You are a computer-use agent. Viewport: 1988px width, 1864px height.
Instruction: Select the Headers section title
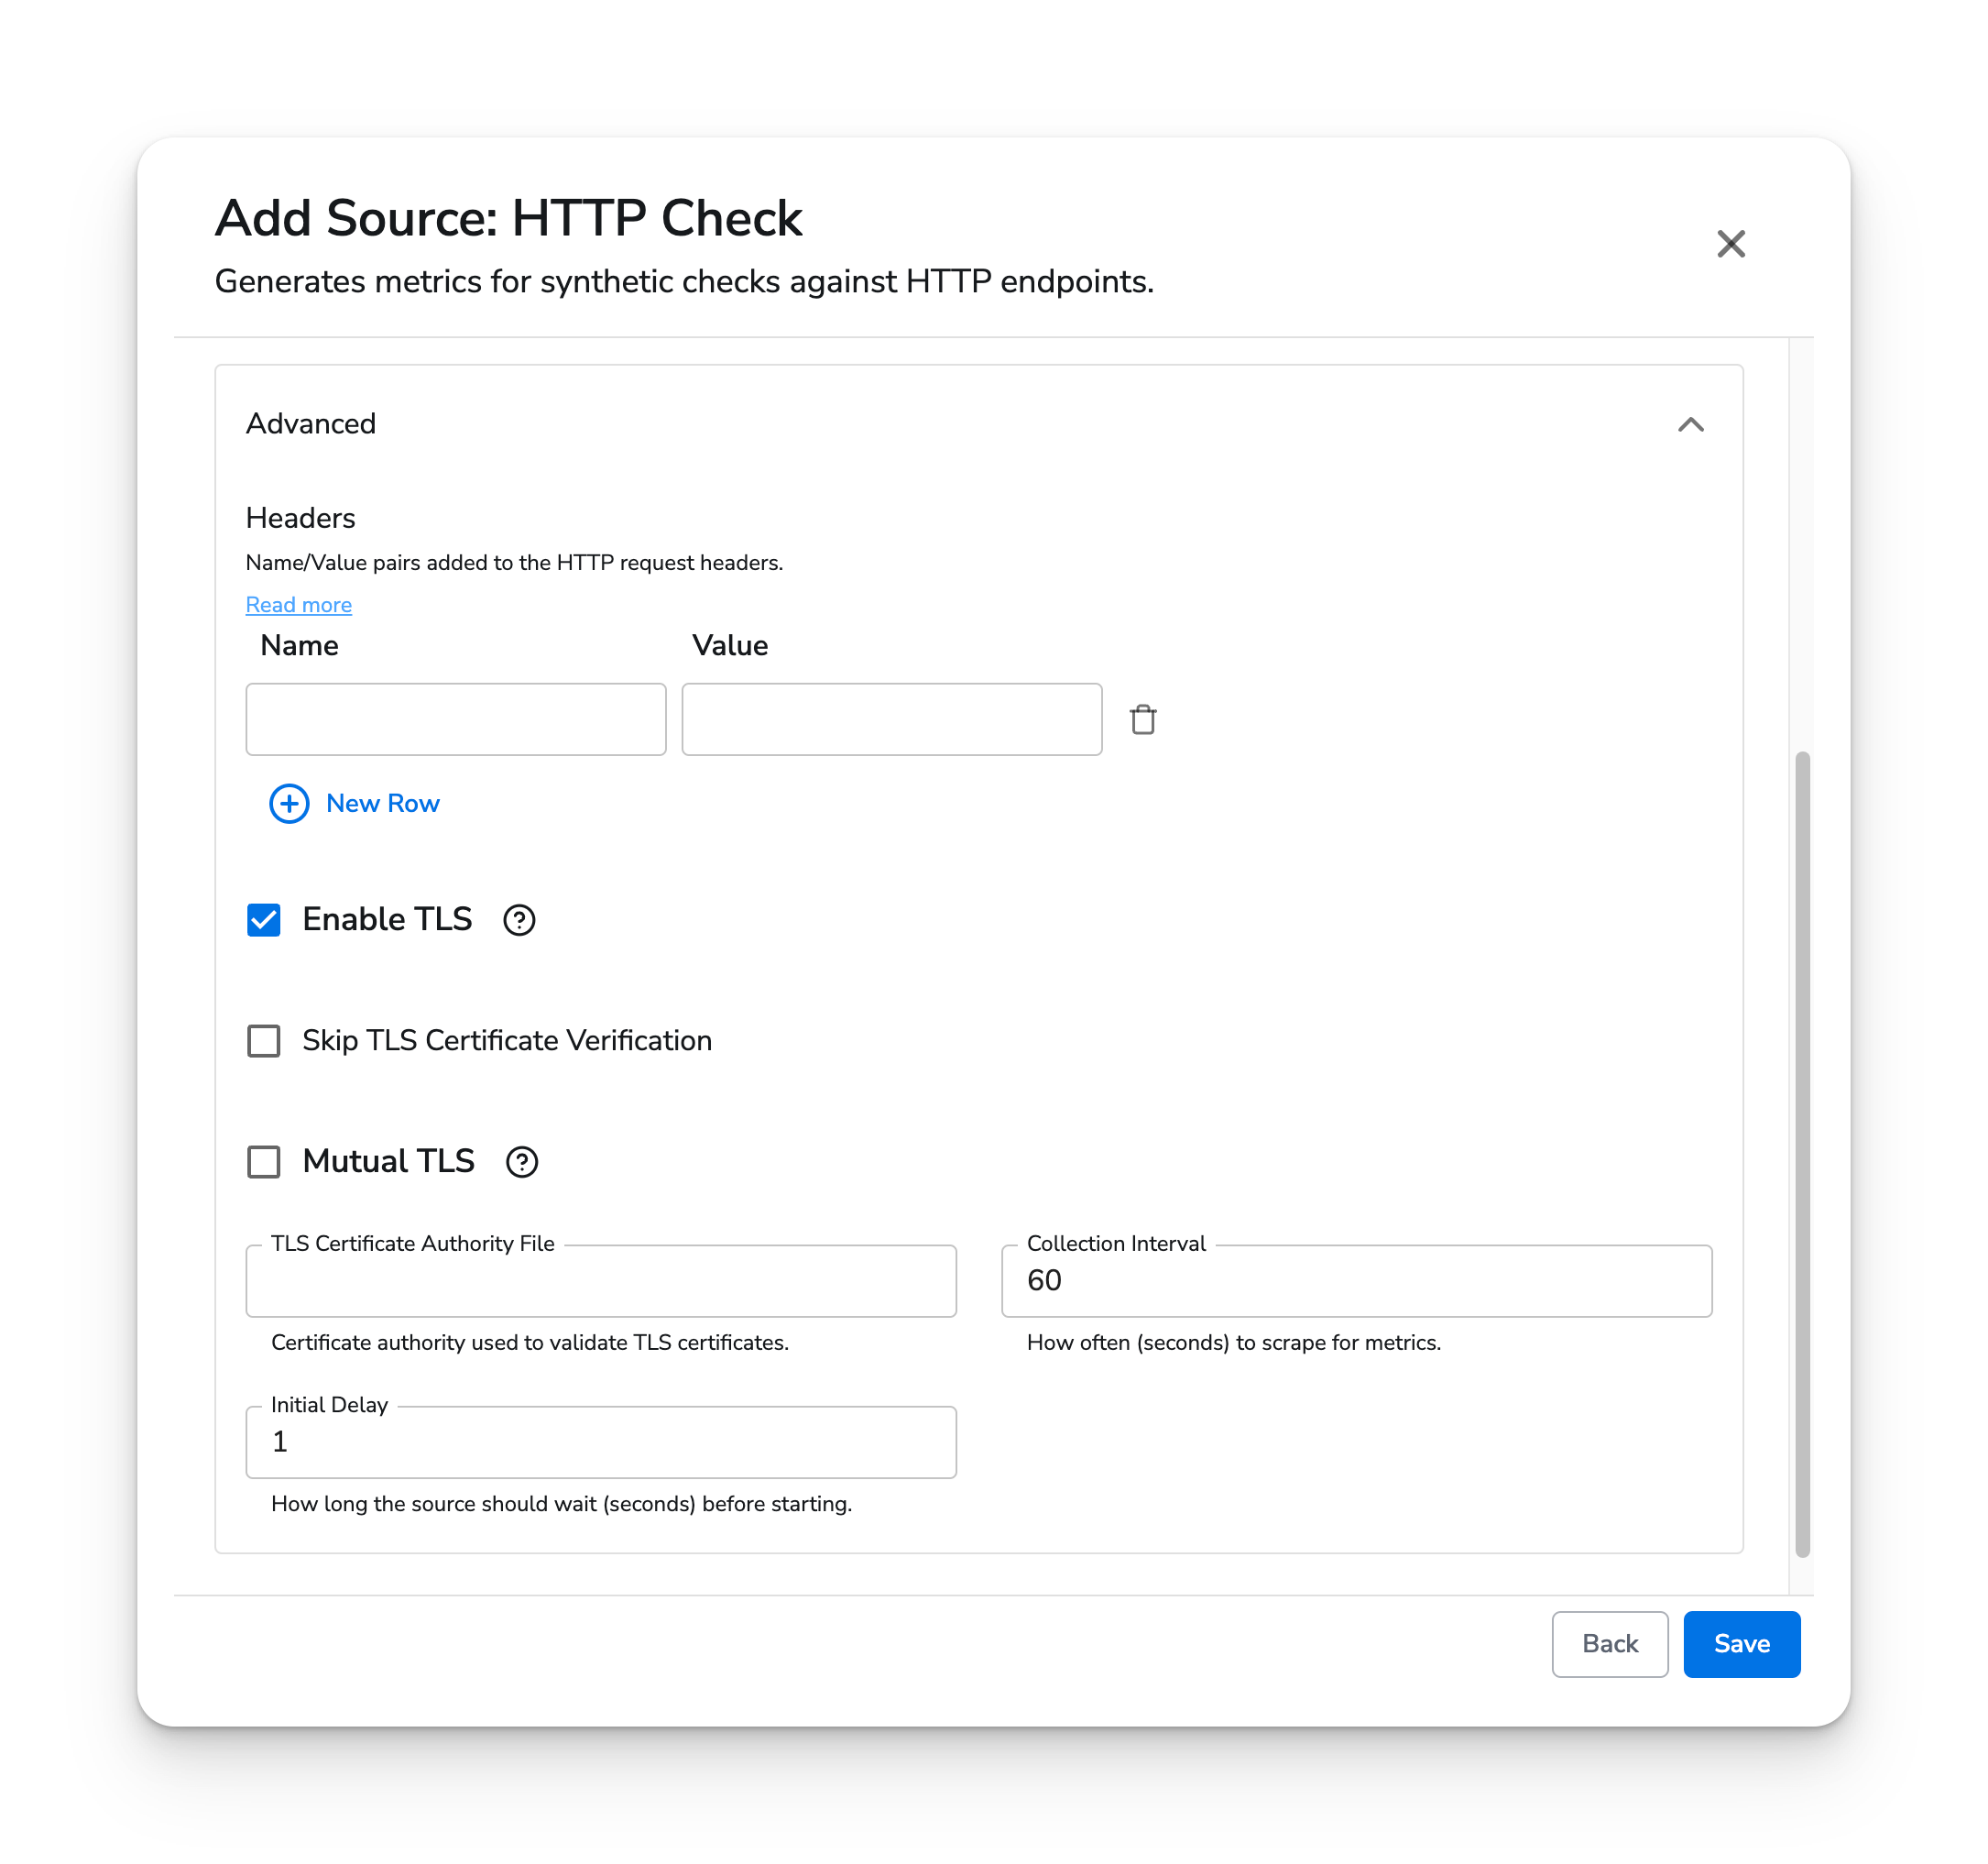[300, 519]
